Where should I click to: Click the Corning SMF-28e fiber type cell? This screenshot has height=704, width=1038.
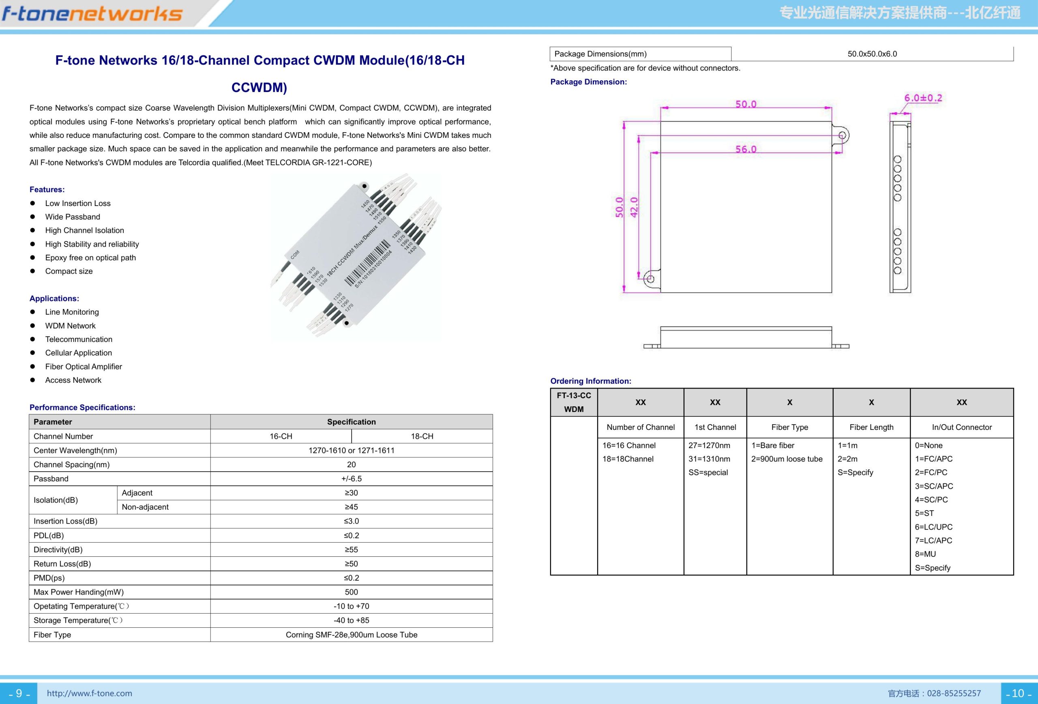point(352,634)
